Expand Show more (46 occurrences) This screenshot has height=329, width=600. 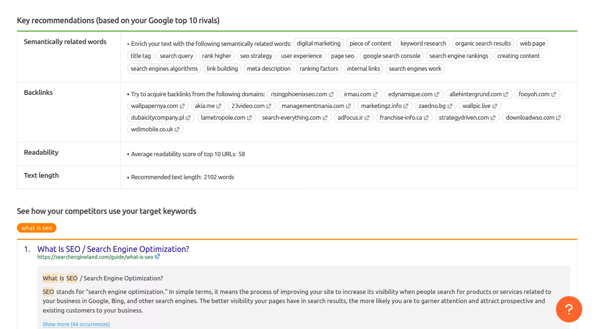76,324
